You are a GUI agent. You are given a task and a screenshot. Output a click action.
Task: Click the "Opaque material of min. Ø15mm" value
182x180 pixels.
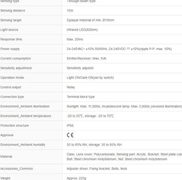tap(90, 20)
